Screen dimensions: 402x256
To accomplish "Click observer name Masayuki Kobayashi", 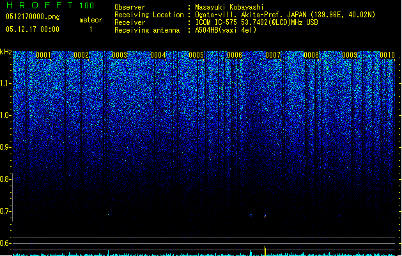I will click(229, 7).
